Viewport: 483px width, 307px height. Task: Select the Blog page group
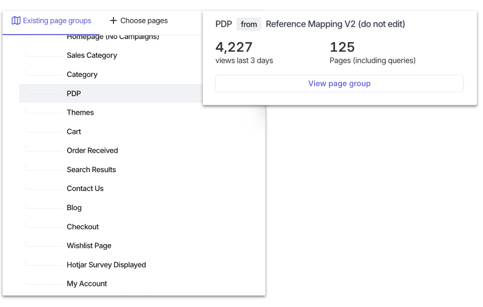[x=74, y=208]
